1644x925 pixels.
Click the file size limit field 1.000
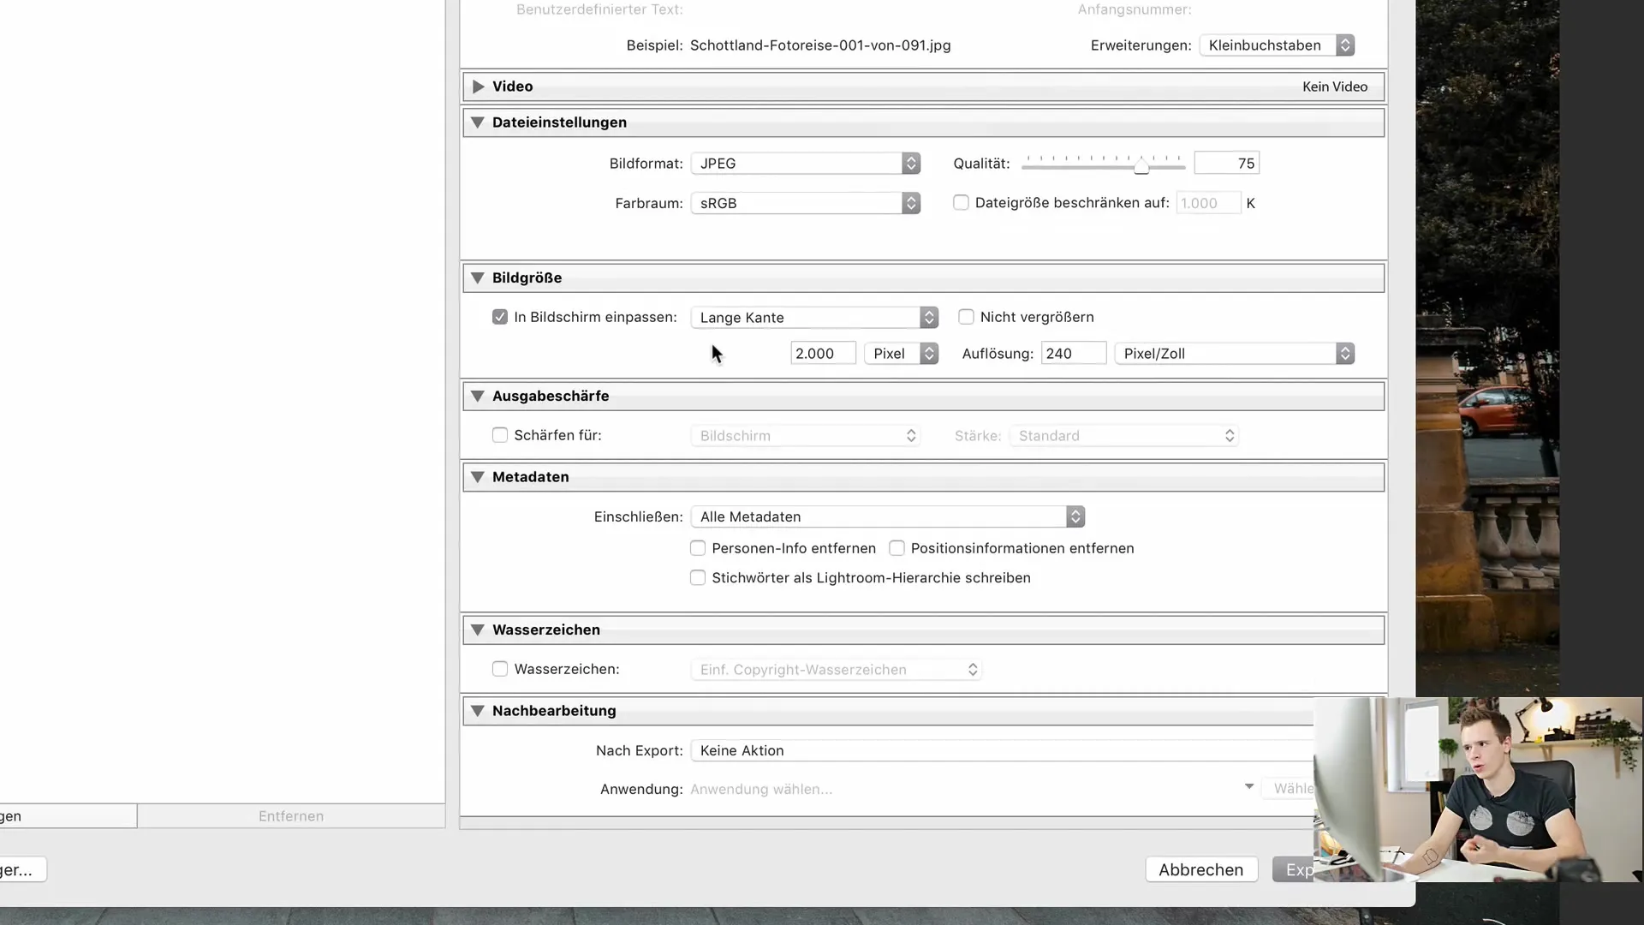pos(1208,203)
